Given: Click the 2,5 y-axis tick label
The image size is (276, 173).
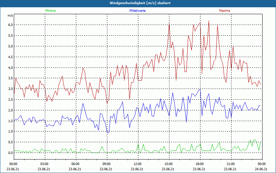Looking at the screenshot, I should (x=11, y=100).
